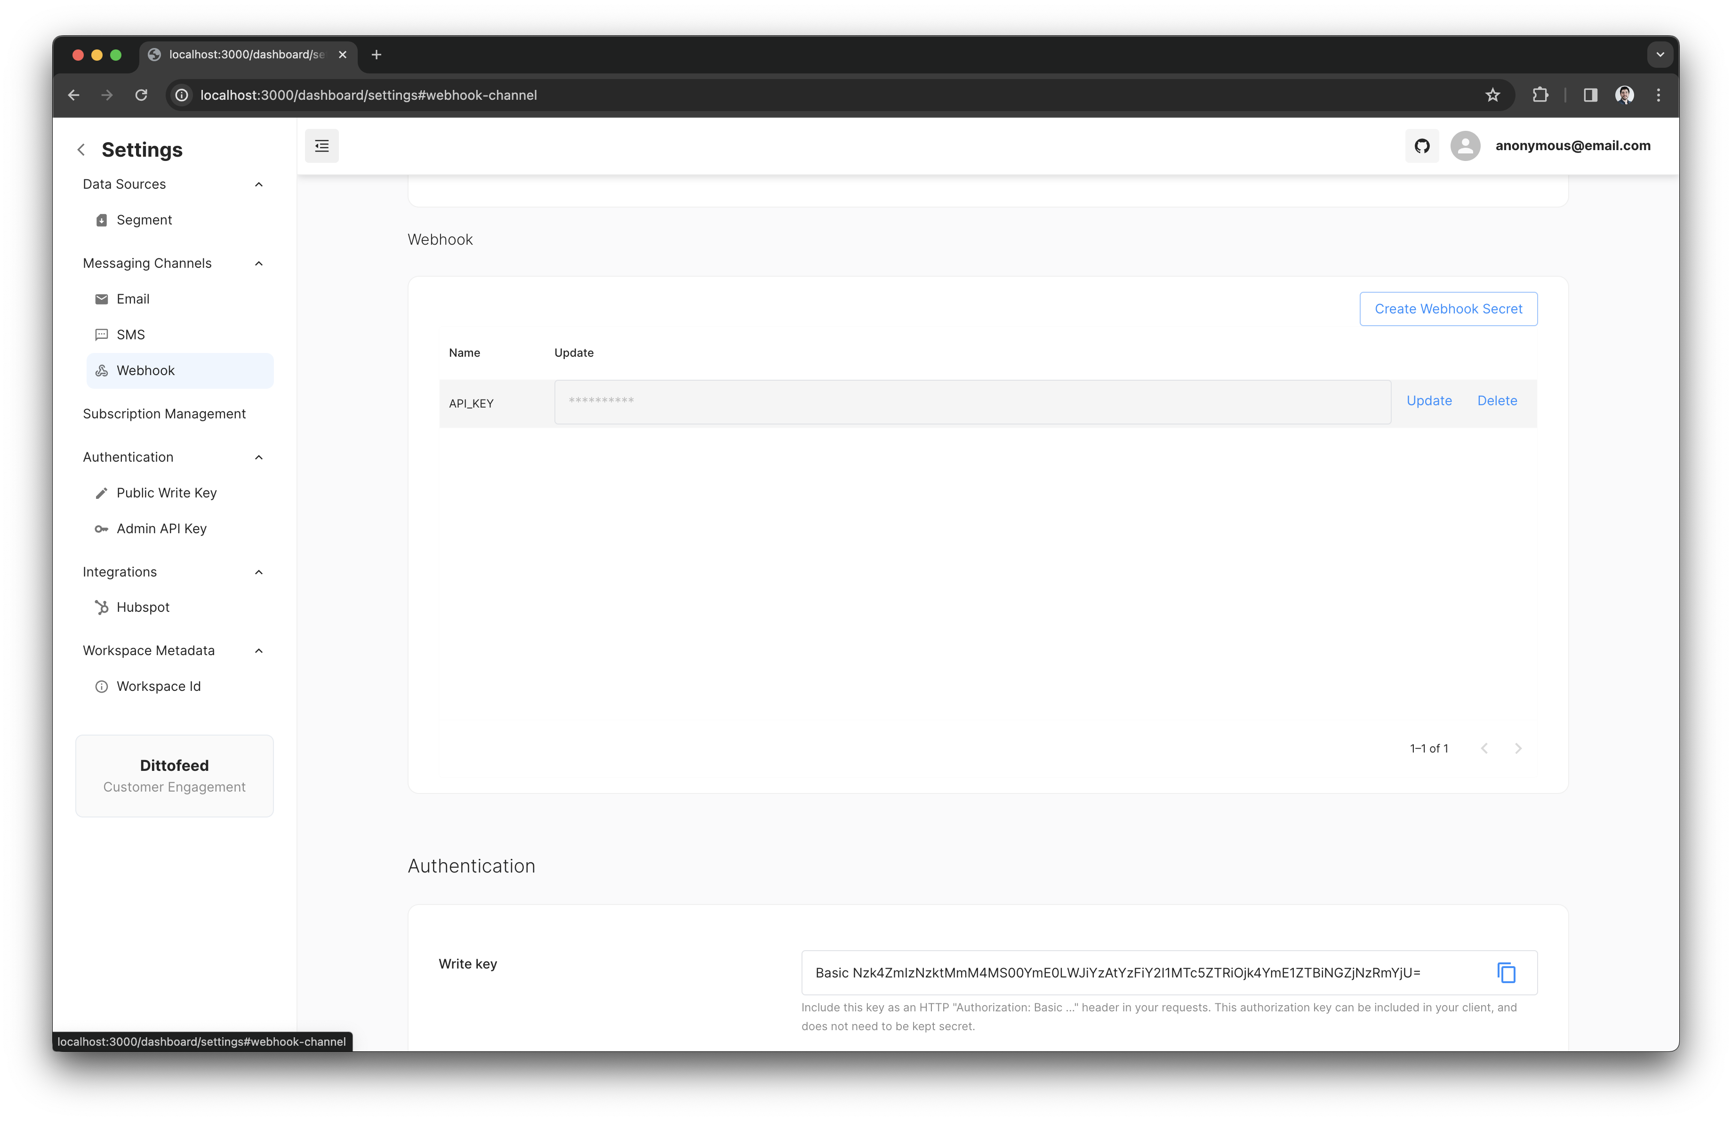Go to Subscription Management
1732x1121 pixels.
click(164, 414)
